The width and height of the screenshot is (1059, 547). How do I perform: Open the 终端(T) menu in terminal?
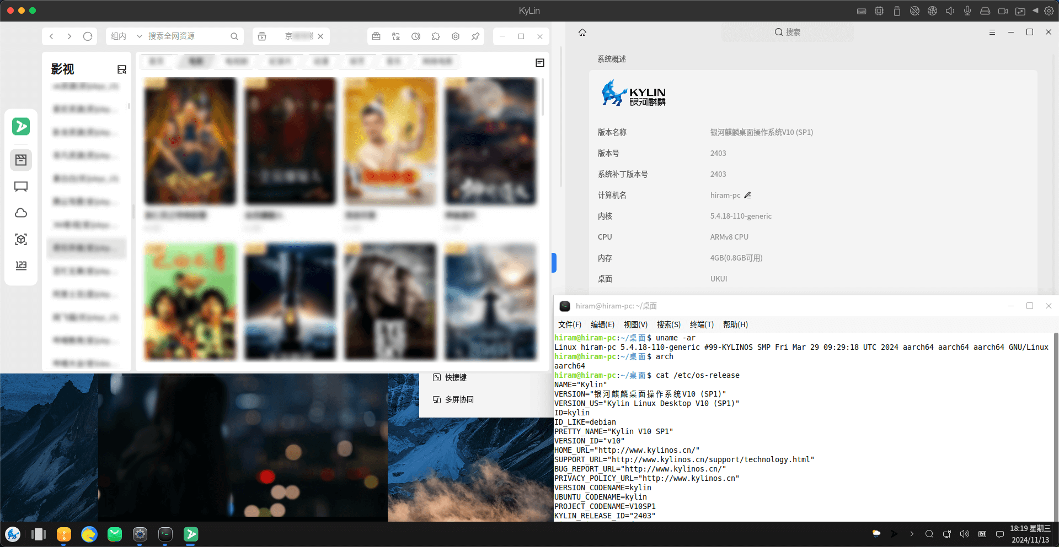point(702,324)
